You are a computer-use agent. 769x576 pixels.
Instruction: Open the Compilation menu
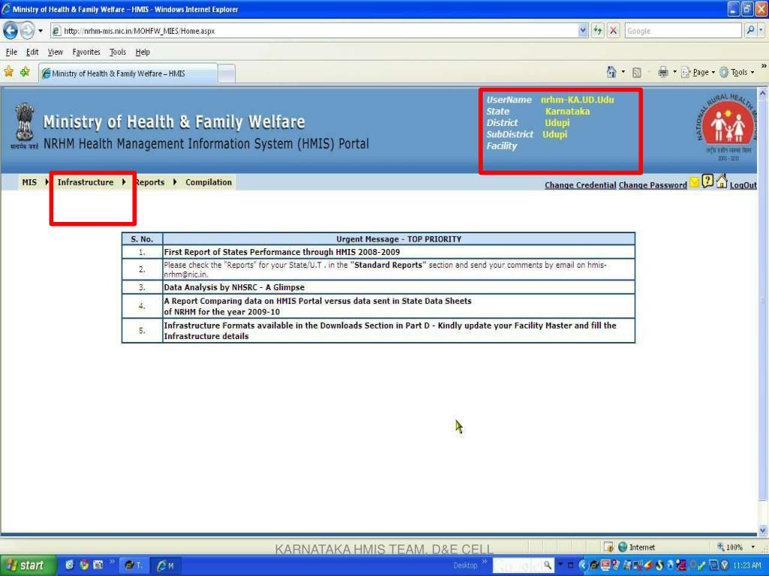(x=209, y=182)
